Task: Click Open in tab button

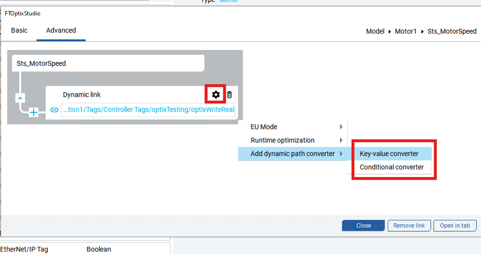Action: click(x=455, y=226)
